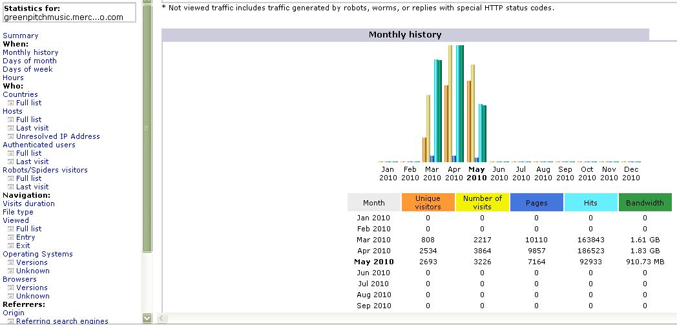Click May 2010 hits value 92933
Image resolution: width=677 pixels, height=325 pixels.
point(590,262)
